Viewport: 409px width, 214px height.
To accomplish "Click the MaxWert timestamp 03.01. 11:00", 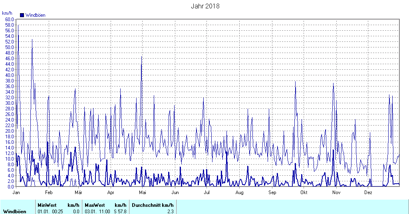I will point(97,211).
